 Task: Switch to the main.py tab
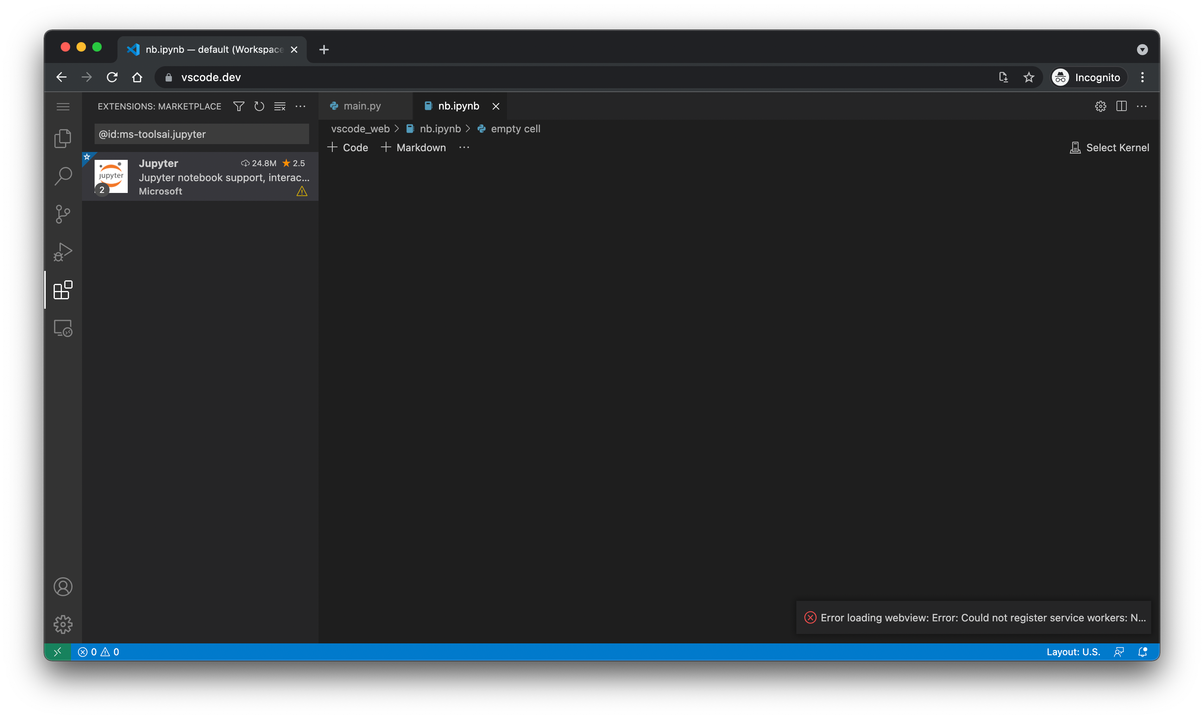362,106
